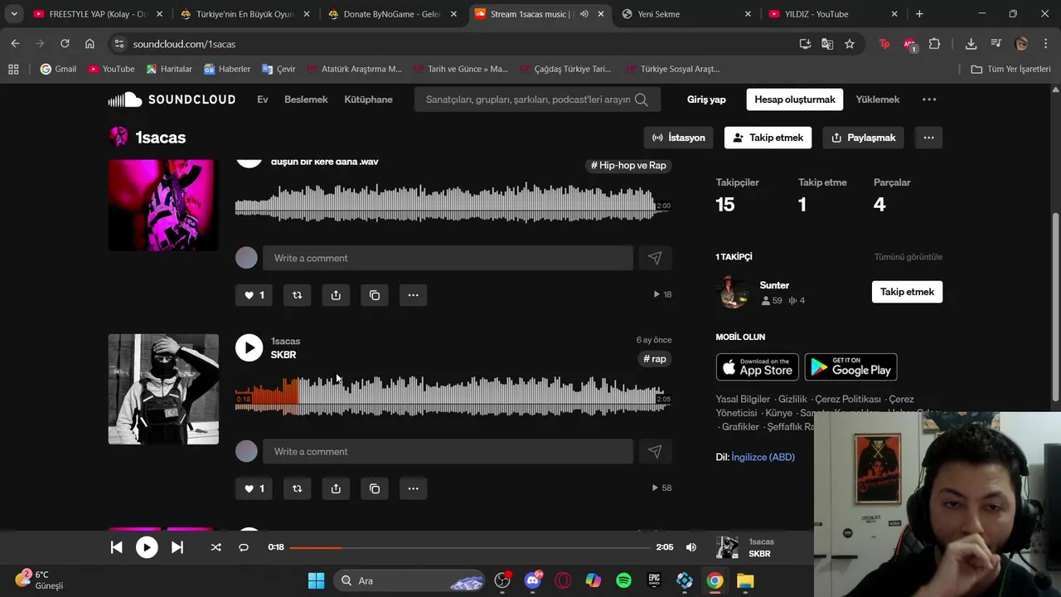The width and height of the screenshot is (1061, 597).
Task: Open the pink cover artwork thumbnail
Action: [x=163, y=205]
